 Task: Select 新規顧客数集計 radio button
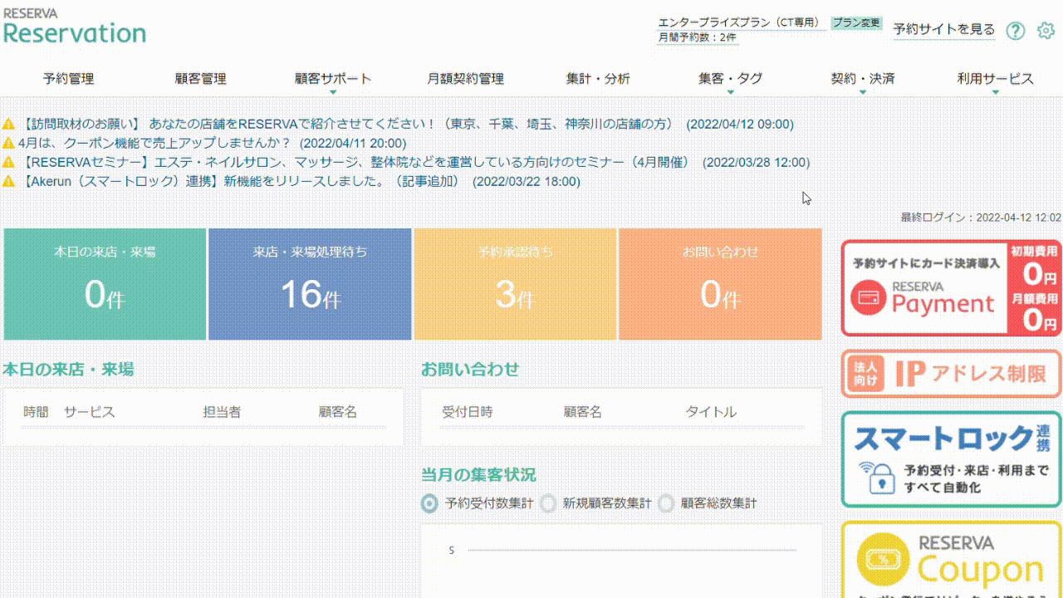tap(548, 503)
